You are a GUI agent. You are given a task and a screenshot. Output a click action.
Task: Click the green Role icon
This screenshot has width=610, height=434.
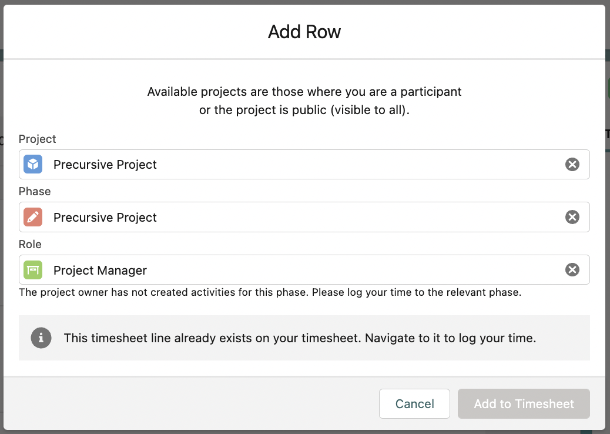(33, 270)
